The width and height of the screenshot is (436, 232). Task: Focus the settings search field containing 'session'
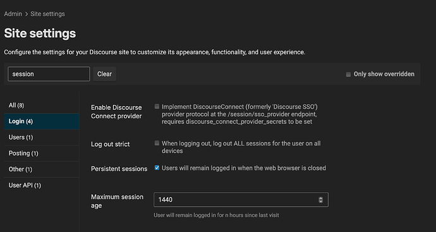point(49,74)
